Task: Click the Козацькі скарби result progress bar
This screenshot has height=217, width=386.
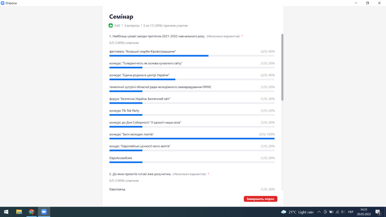Action: click(x=192, y=56)
